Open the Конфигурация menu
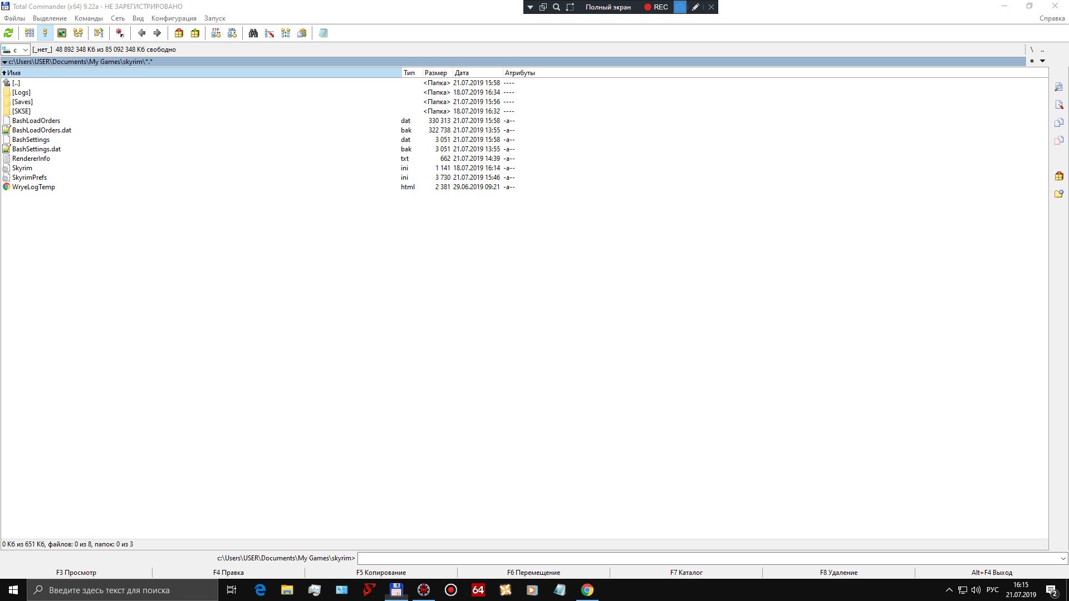This screenshot has height=601, width=1069. pos(174,18)
